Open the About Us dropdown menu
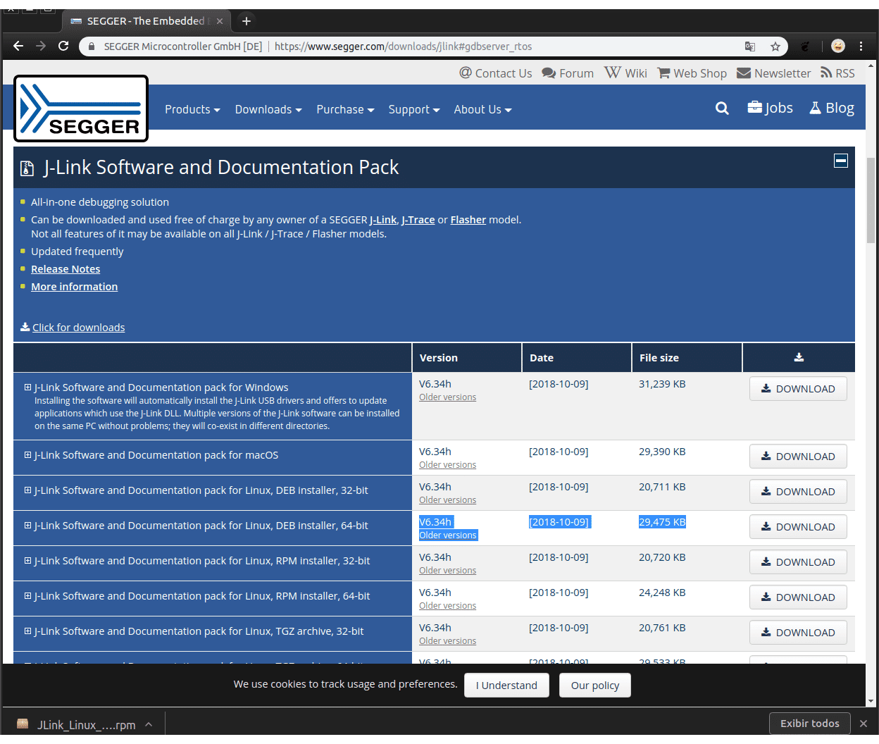Image resolution: width=879 pixels, height=744 pixels. point(482,109)
